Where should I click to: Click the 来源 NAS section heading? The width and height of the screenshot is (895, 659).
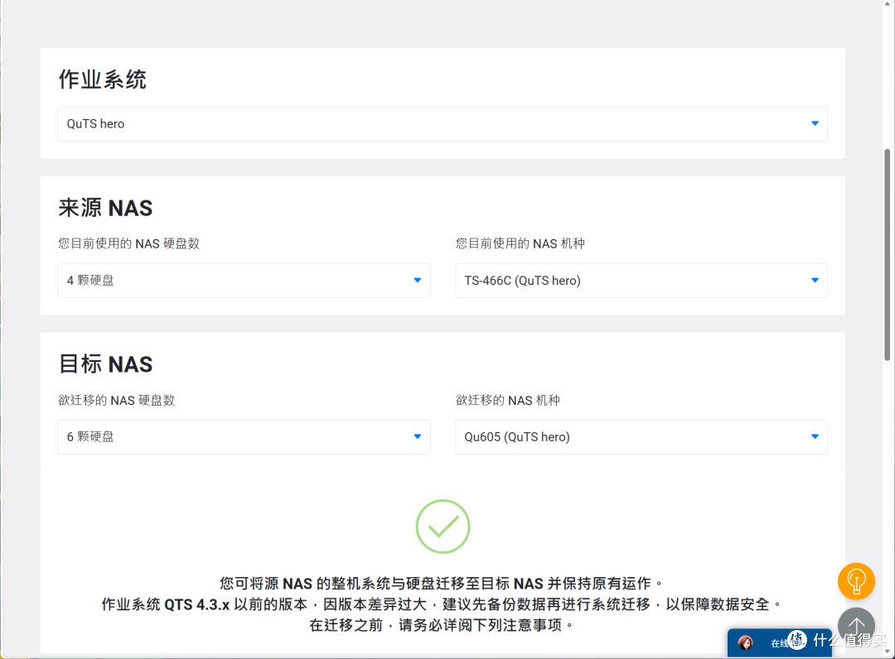click(x=105, y=208)
